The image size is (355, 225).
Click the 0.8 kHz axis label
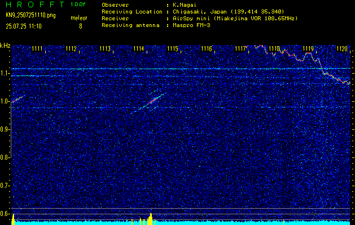click(x=5, y=157)
